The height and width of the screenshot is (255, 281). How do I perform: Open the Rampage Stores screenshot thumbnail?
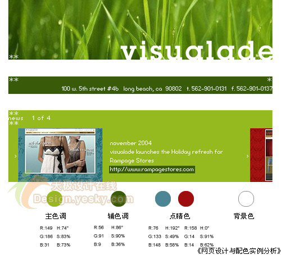60,155
